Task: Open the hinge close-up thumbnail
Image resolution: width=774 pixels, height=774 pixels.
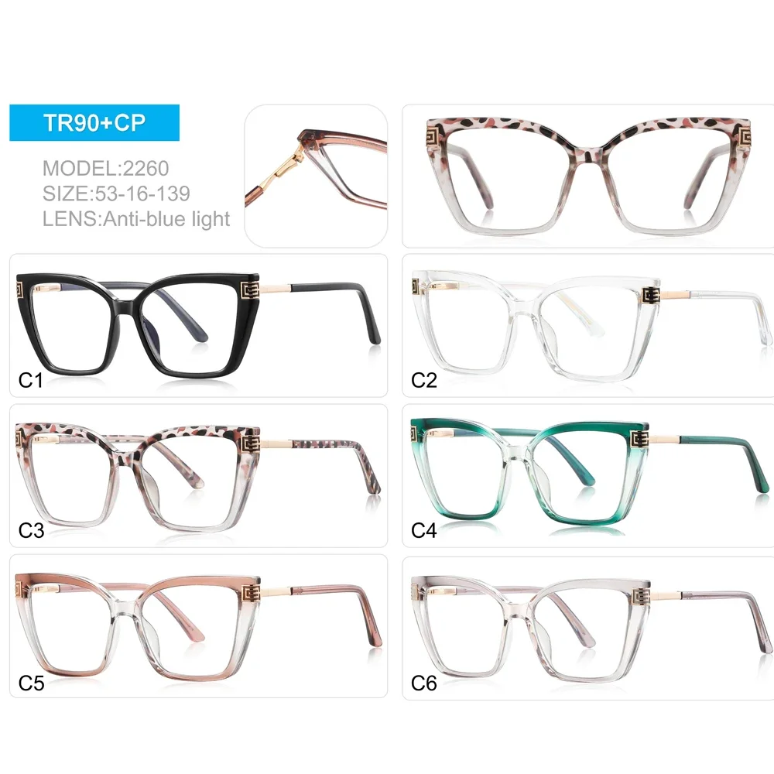Action: pyautogui.click(x=316, y=176)
